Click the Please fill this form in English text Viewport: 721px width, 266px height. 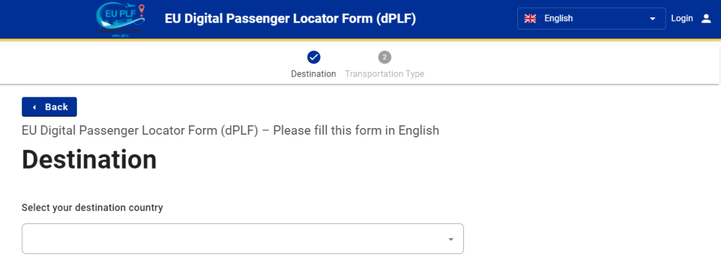pos(356,131)
